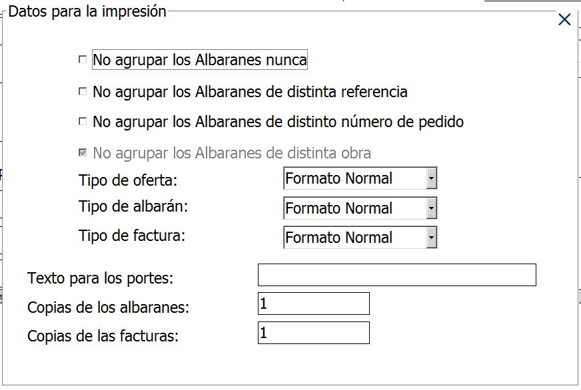Click the Tipo de albarán label
This screenshot has height=390, width=581.
133,206
